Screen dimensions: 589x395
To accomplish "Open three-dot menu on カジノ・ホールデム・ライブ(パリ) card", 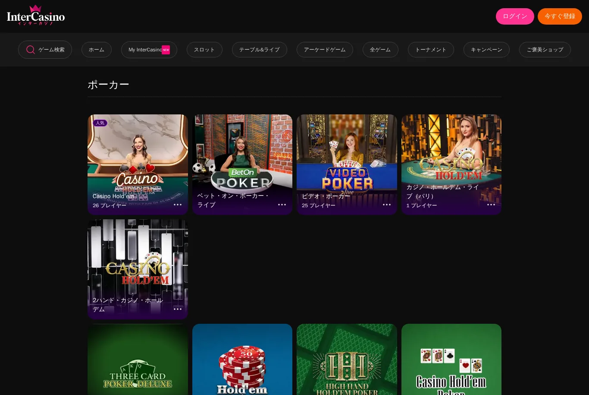I will click(x=491, y=205).
